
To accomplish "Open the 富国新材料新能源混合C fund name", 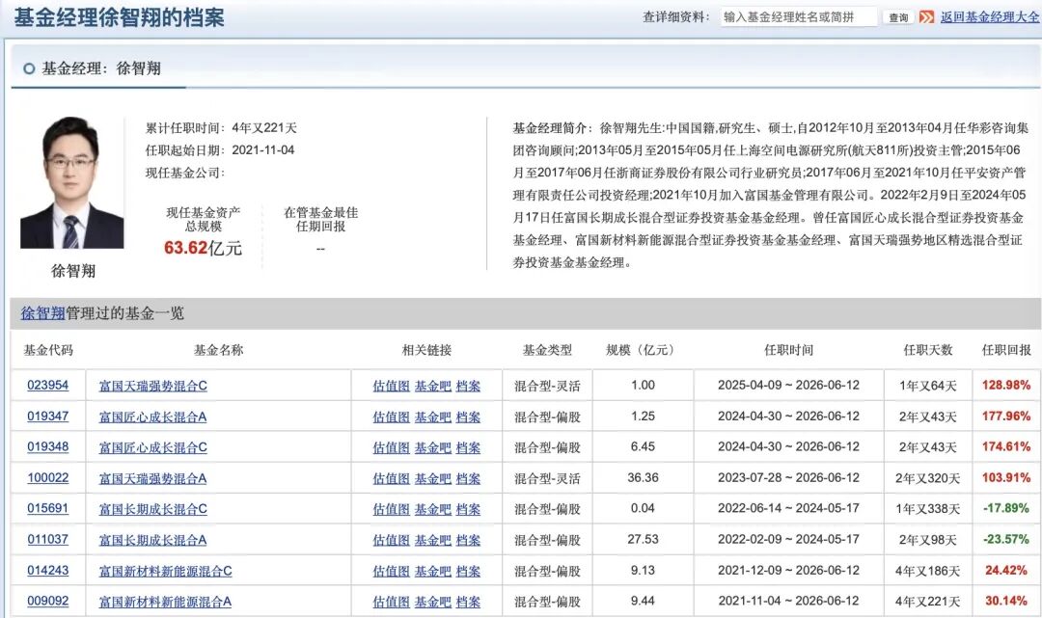I will [166, 571].
